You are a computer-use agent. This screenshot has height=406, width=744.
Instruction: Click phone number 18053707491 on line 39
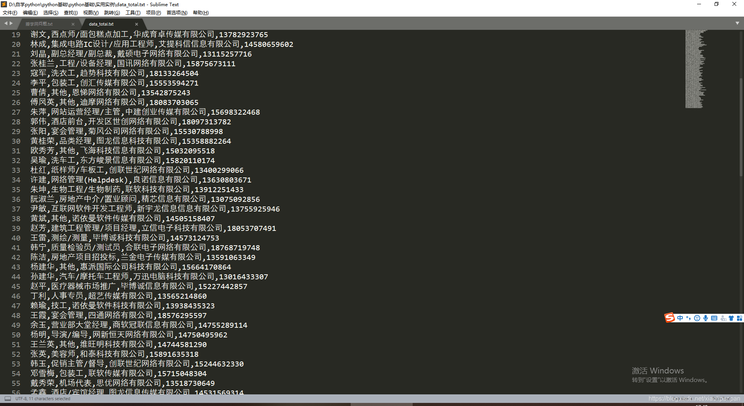pyautogui.click(x=251, y=229)
